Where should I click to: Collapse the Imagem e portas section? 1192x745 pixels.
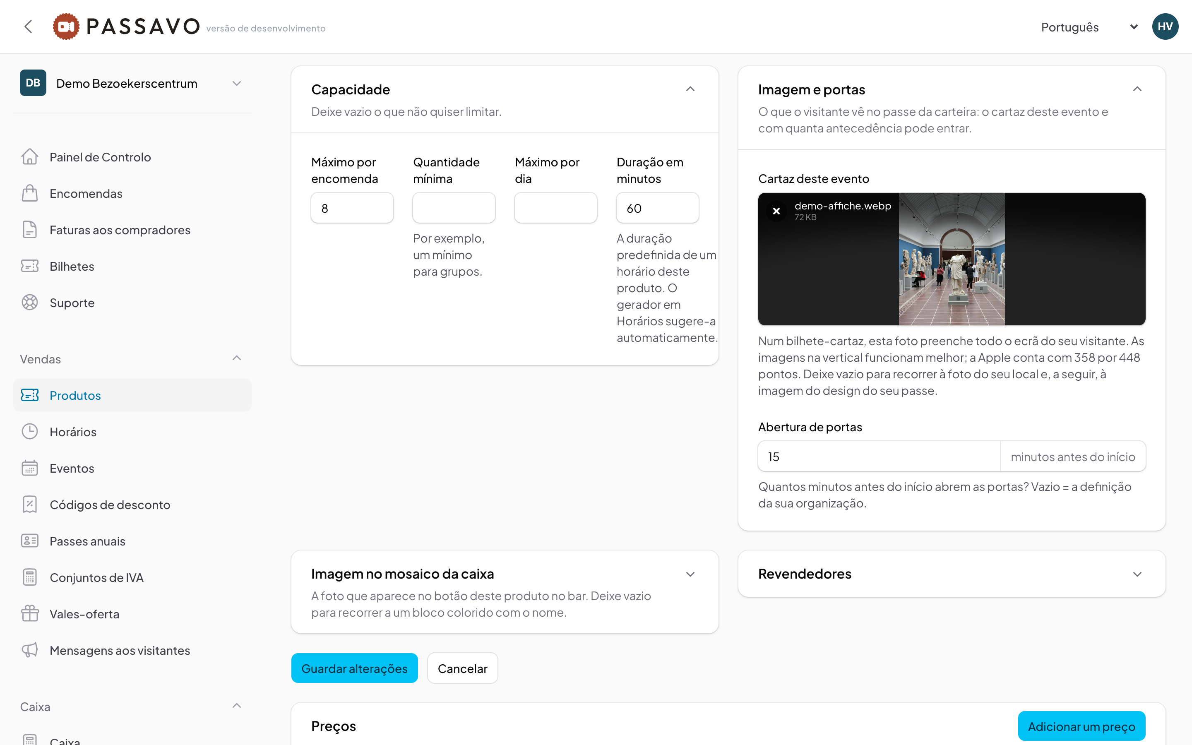[x=1137, y=89]
